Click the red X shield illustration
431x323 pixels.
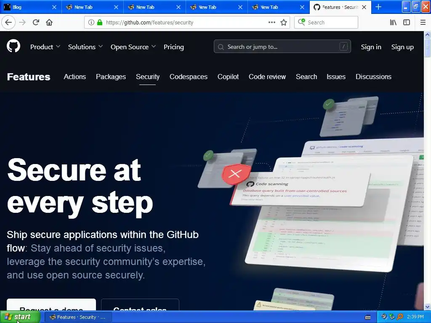coord(236,174)
